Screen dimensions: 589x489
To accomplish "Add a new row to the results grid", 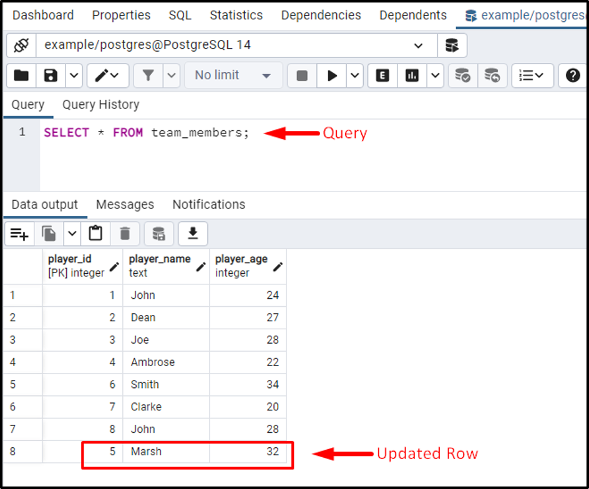I will coord(19,233).
